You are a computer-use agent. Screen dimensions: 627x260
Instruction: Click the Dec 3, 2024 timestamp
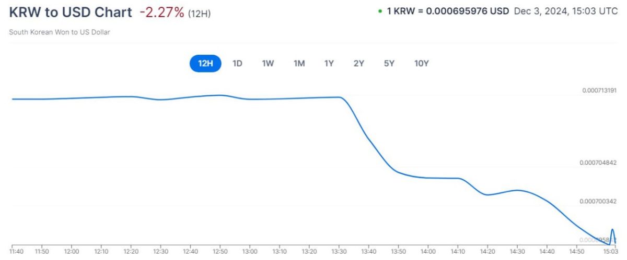point(565,11)
